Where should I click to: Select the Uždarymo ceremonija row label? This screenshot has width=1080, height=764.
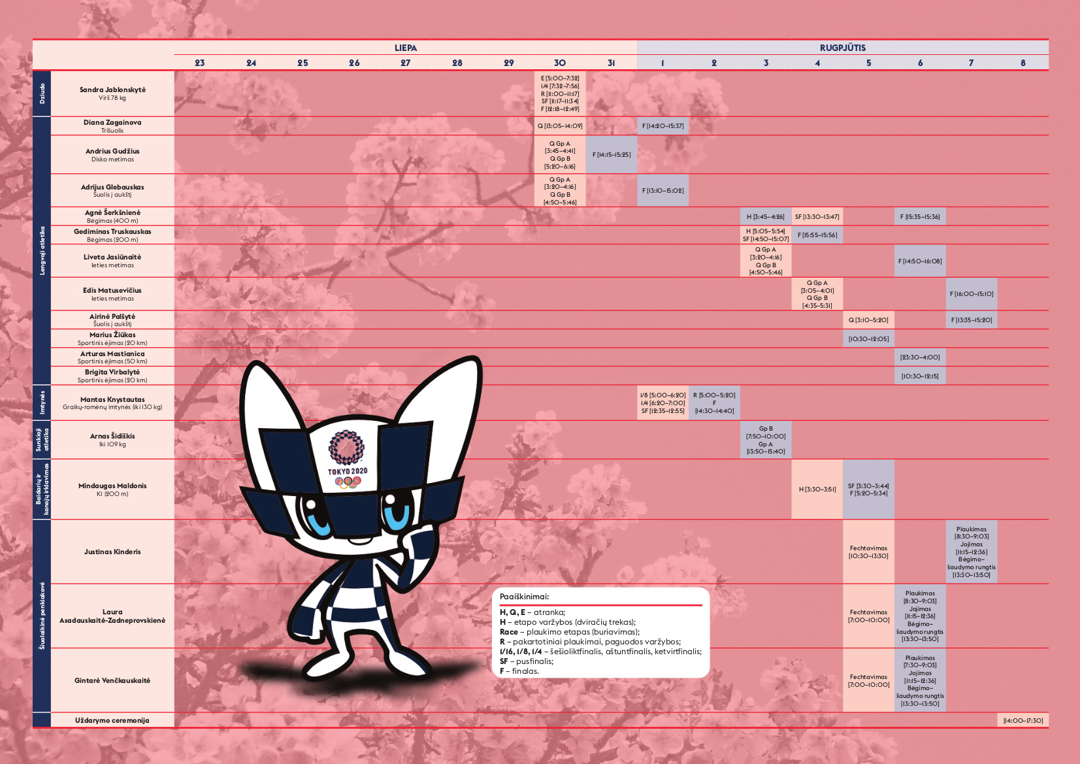(112, 720)
